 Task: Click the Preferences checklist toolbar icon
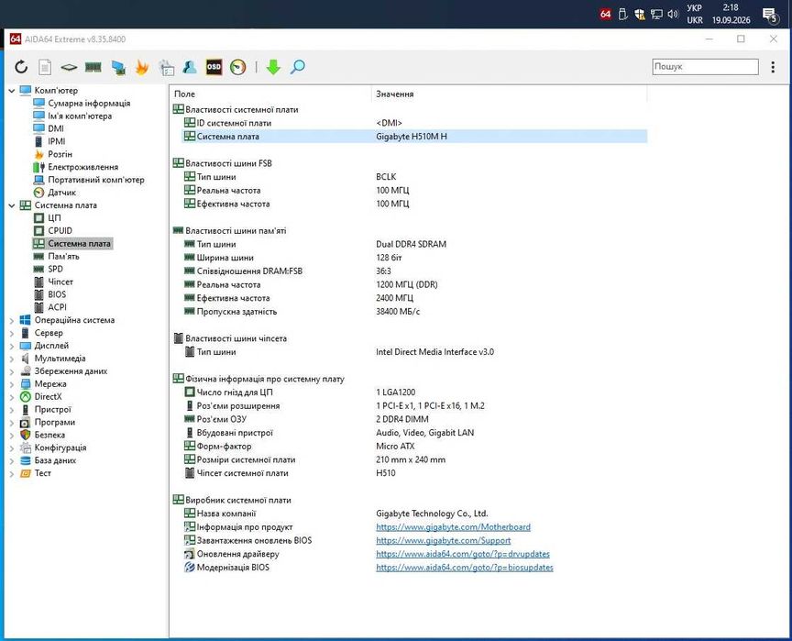pyautogui.click(x=166, y=67)
